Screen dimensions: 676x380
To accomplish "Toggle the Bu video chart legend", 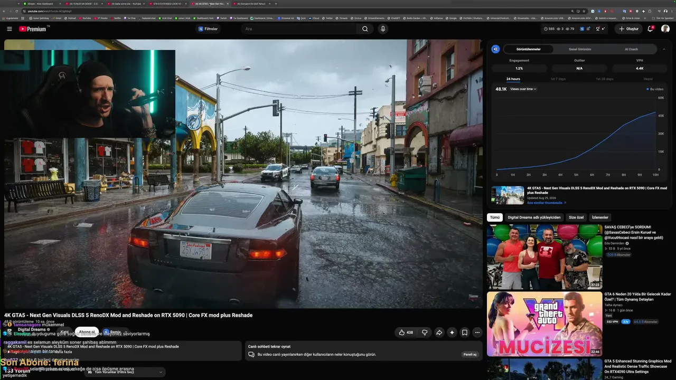I will coord(655,89).
